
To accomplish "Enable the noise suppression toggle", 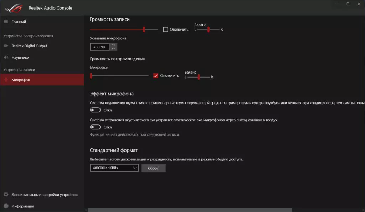I will tap(96, 110).
